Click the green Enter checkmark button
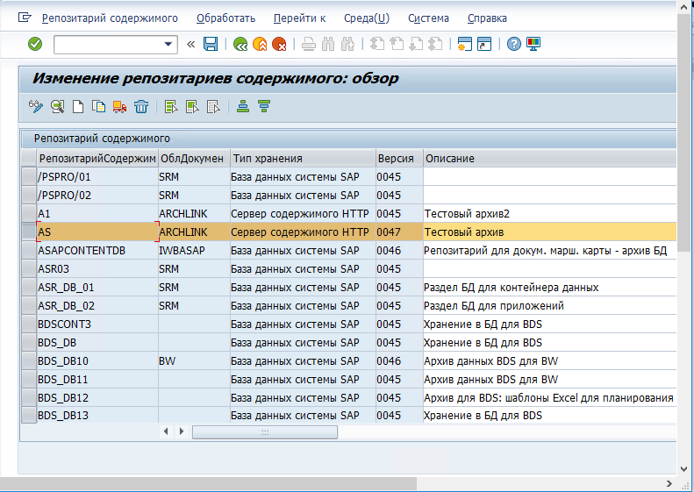The height and width of the screenshot is (492, 694). (35, 44)
